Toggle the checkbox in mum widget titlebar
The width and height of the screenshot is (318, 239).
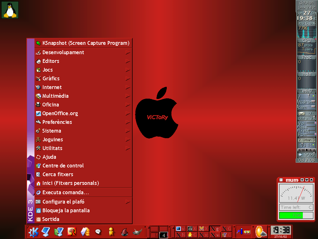281,180
